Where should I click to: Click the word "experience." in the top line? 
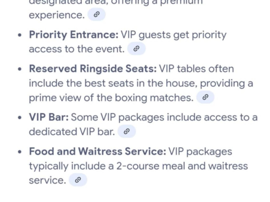[57, 15]
